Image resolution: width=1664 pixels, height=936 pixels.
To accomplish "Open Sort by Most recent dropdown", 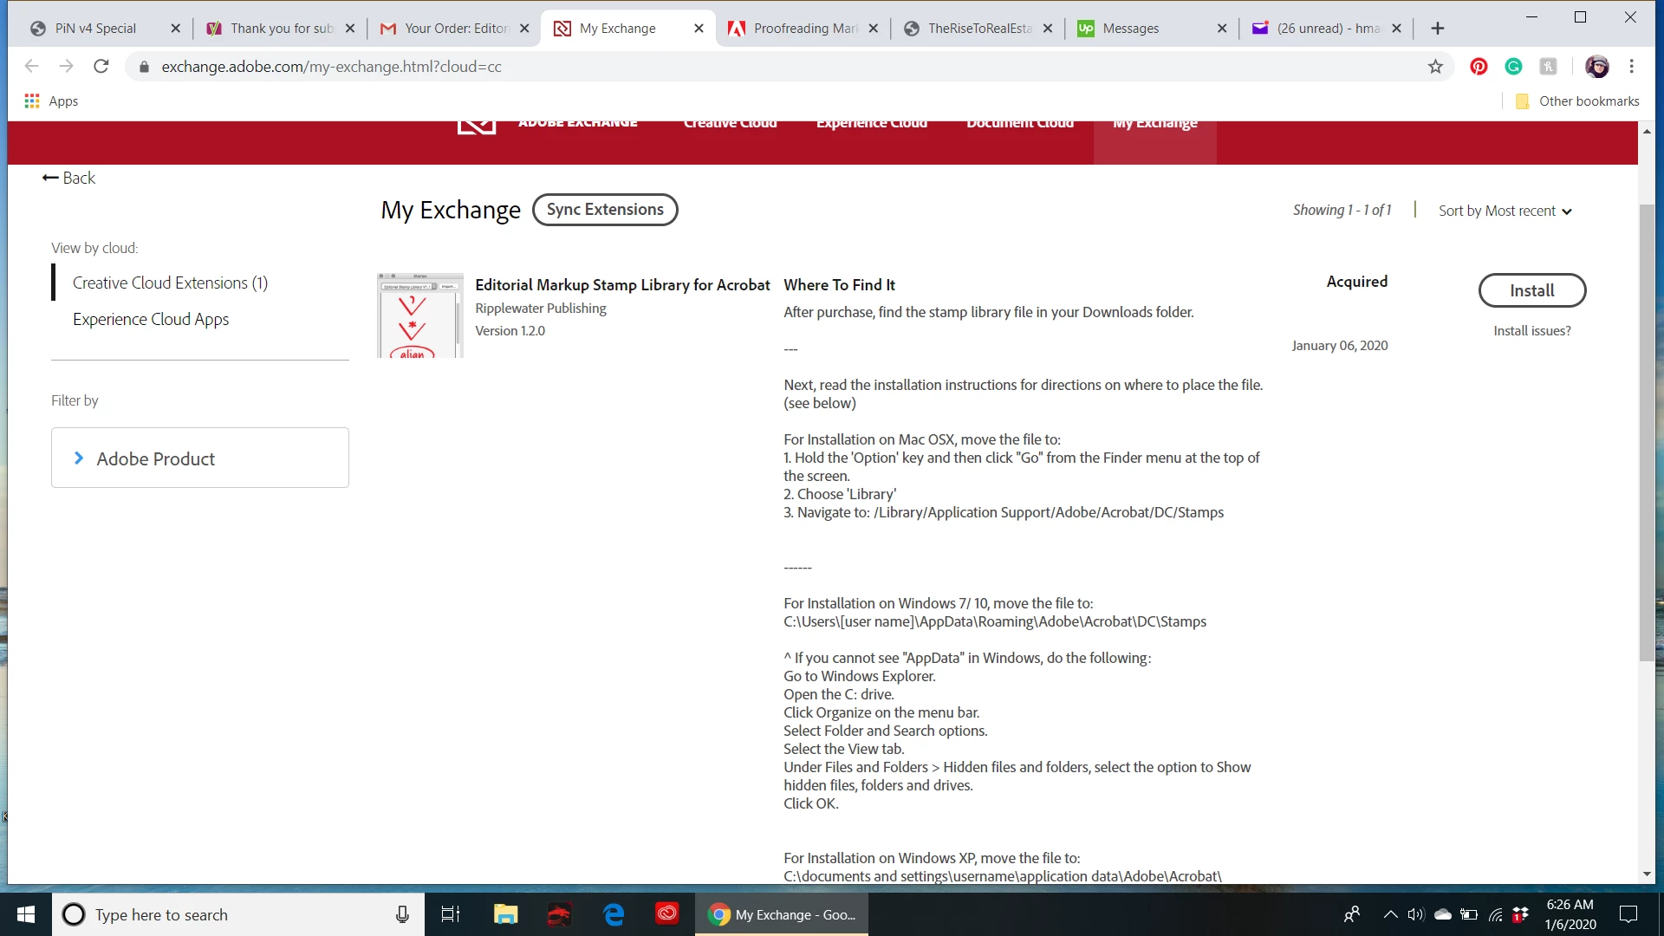I will [x=1505, y=211].
